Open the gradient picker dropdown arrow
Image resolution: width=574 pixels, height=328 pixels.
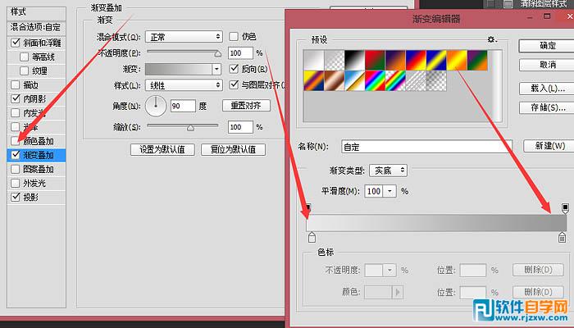pos(216,69)
